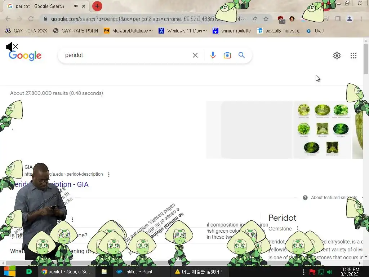Image resolution: width=369 pixels, height=277 pixels.
Task: Open the Chrome profile icon
Action: click(x=350, y=19)
